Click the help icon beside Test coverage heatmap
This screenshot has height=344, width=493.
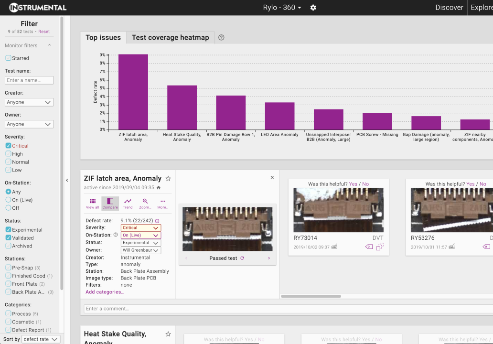click(221, 38)
